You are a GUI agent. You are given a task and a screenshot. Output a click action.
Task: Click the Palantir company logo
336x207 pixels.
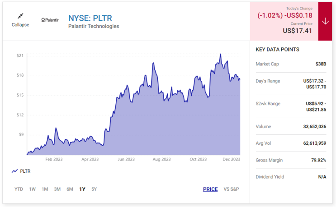point(50,20)
